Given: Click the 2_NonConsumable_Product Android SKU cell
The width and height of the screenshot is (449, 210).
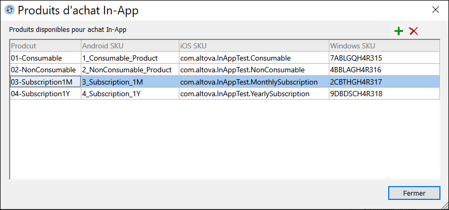Looking at the screenshot, I should tap(130, 70).
